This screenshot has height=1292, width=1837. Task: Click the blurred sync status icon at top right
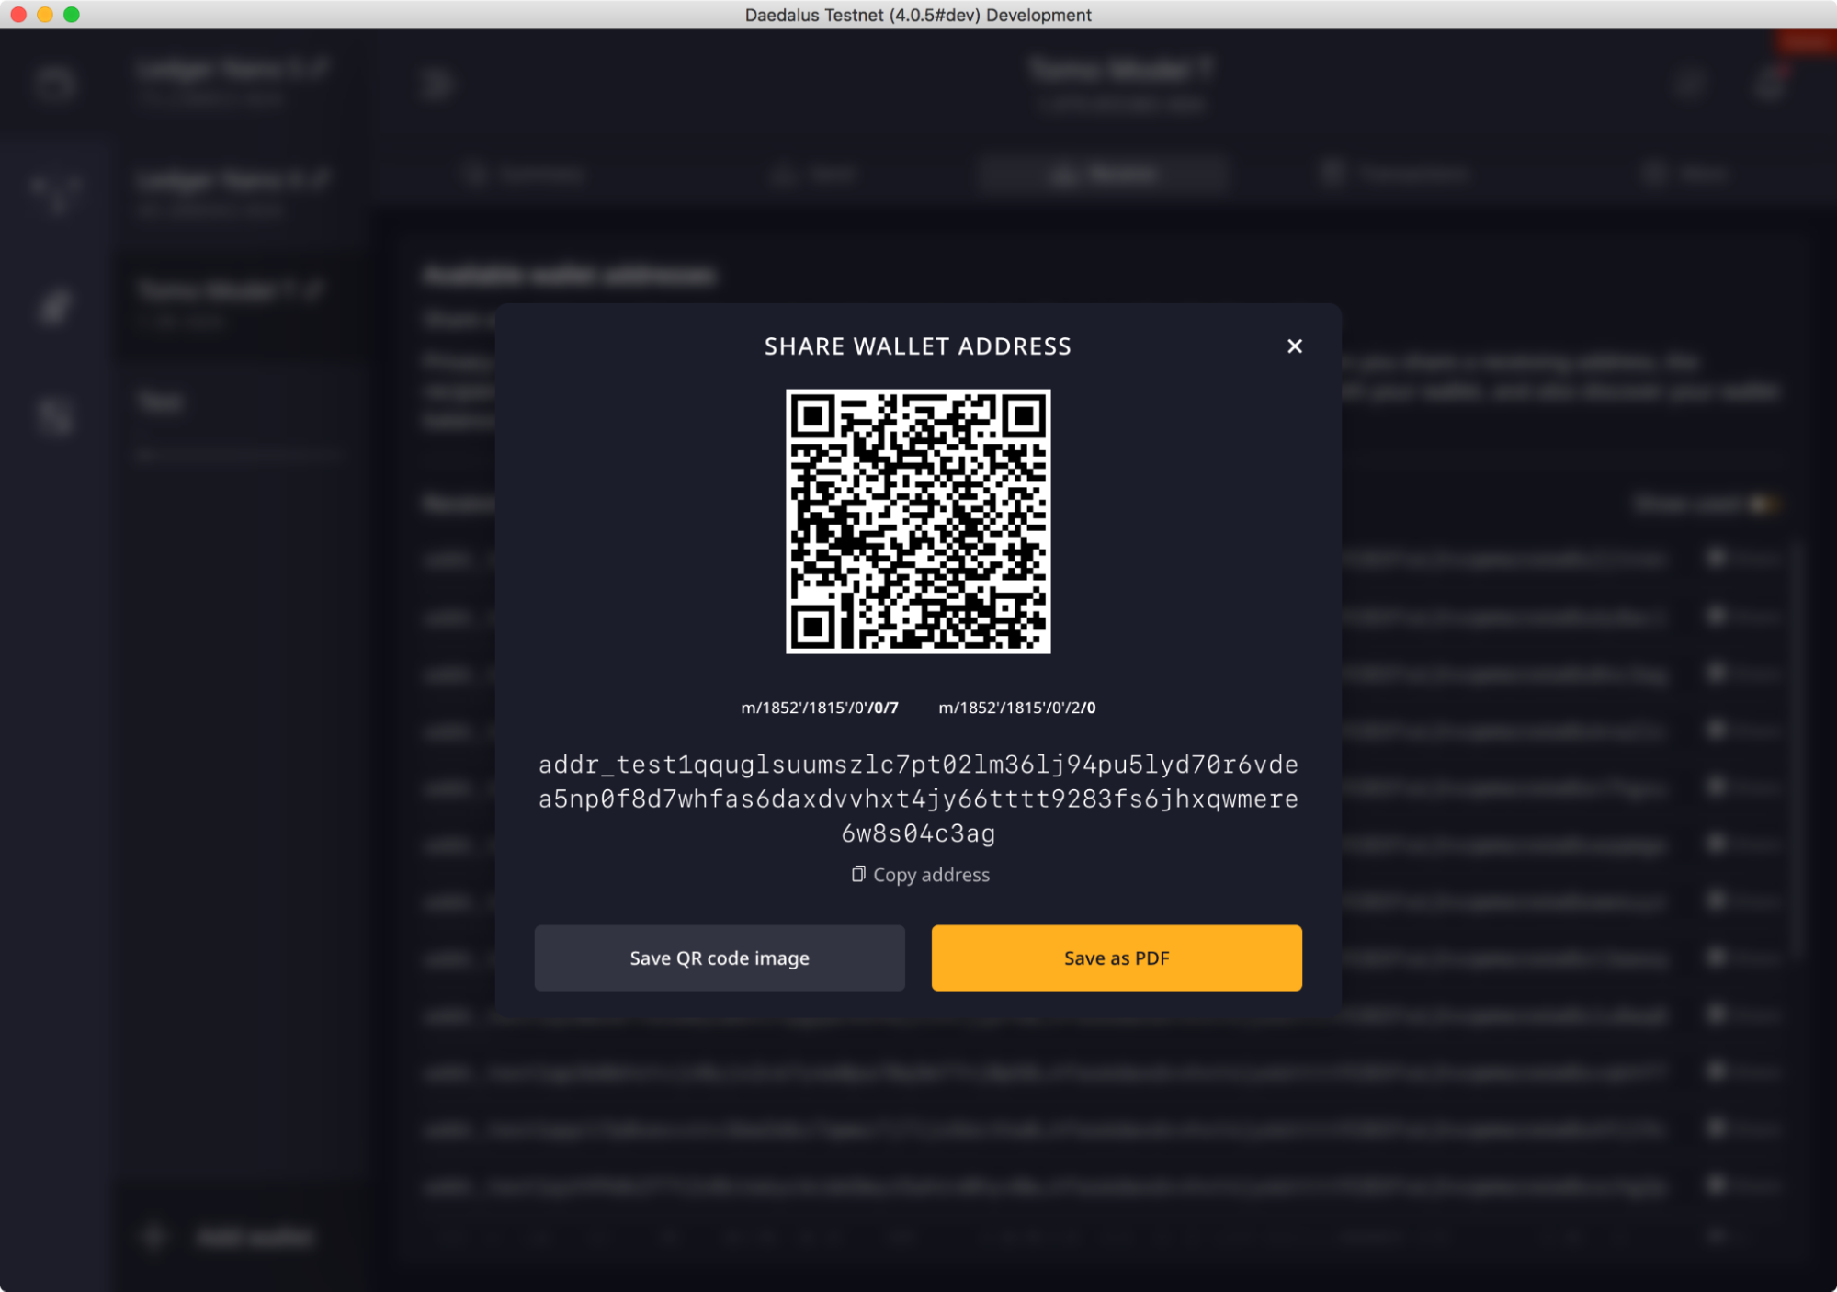coord(1689,85)
